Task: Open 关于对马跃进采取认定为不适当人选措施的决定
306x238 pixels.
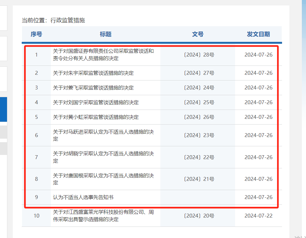Action: pos(103,135)
